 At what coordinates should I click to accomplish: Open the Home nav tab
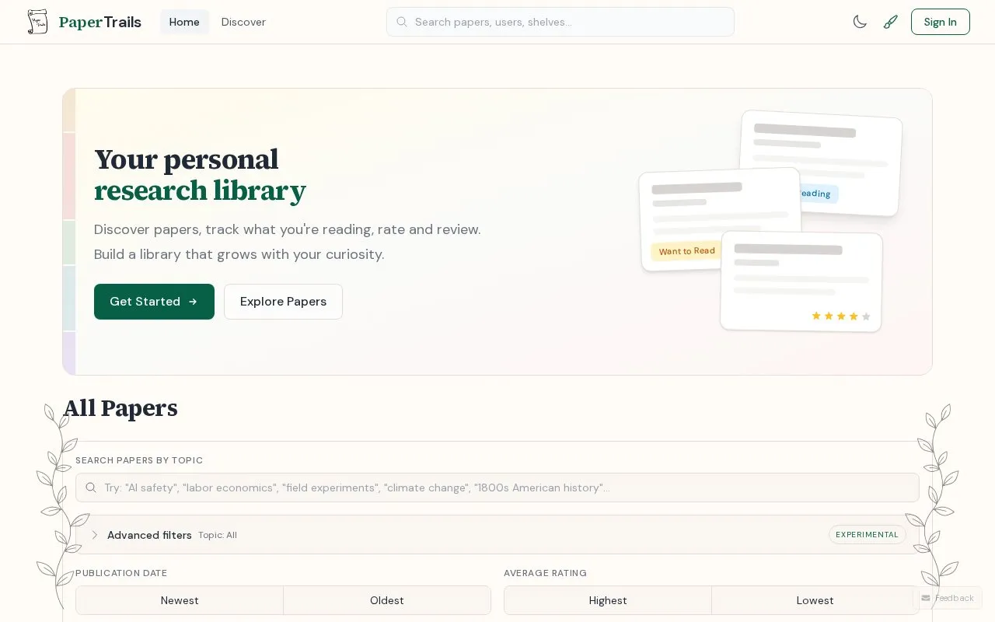(184, 22)
